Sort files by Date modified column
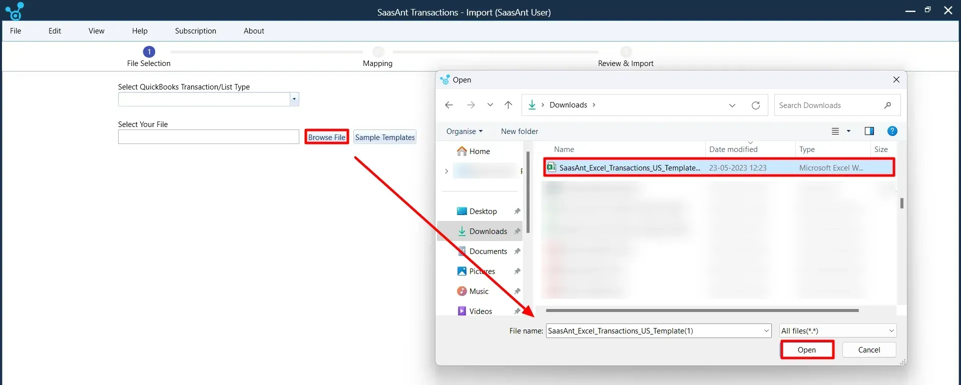Image resolution: width=961 pixels, height=385 pixels. [733, 149]
